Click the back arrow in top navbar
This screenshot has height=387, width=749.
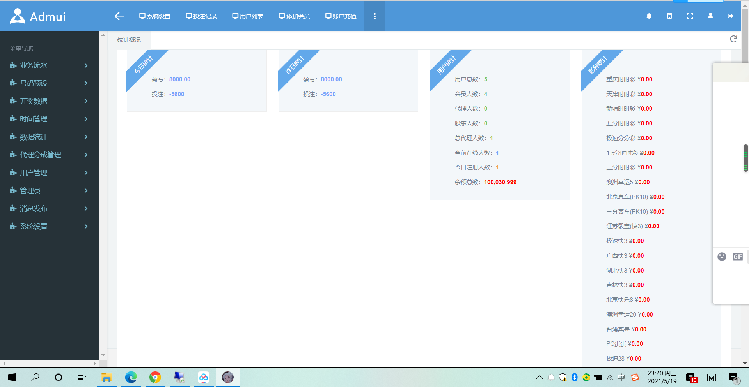click(119, 16)
